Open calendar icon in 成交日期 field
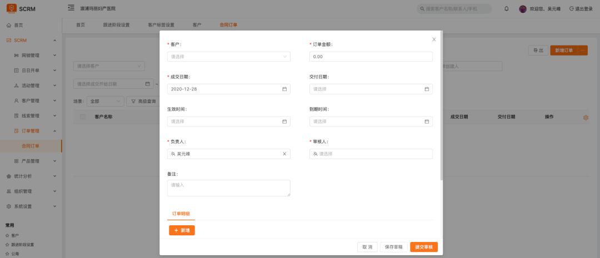 [284, 89]
